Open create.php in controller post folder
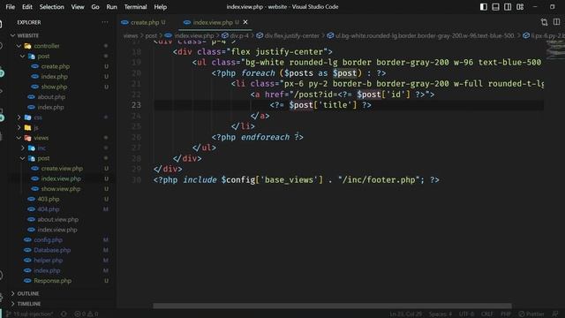 [x=55, y=66]
